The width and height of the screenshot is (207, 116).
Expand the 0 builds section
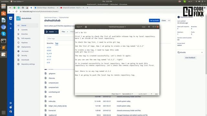coord(190,52)
